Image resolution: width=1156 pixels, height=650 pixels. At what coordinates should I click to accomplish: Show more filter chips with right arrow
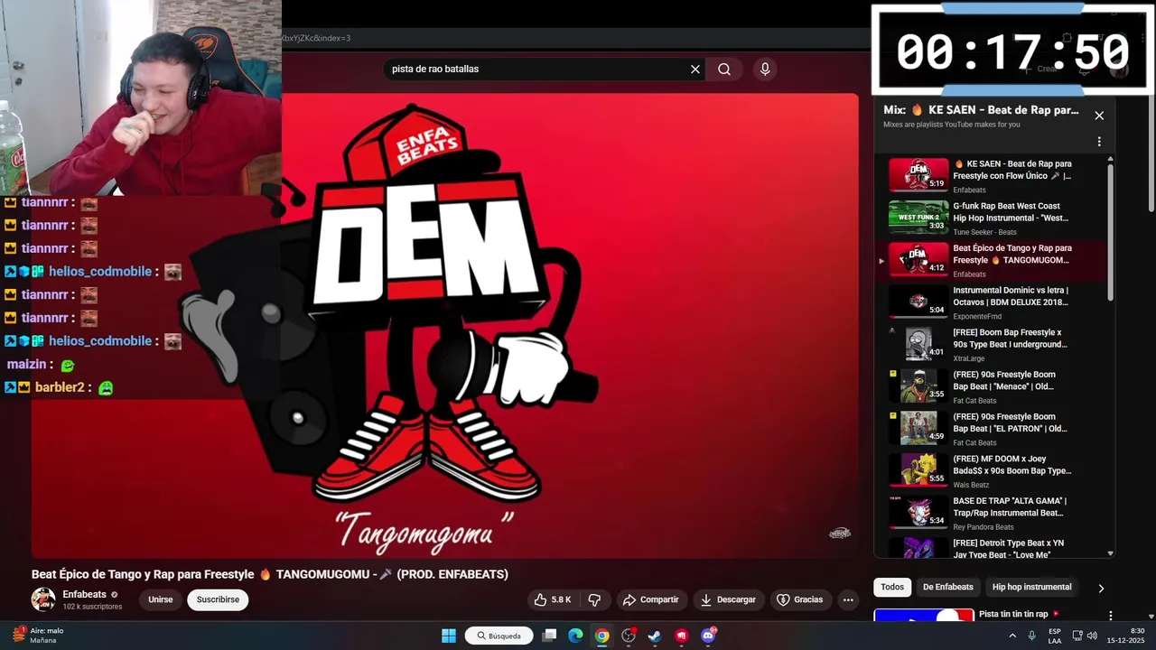1101,588
